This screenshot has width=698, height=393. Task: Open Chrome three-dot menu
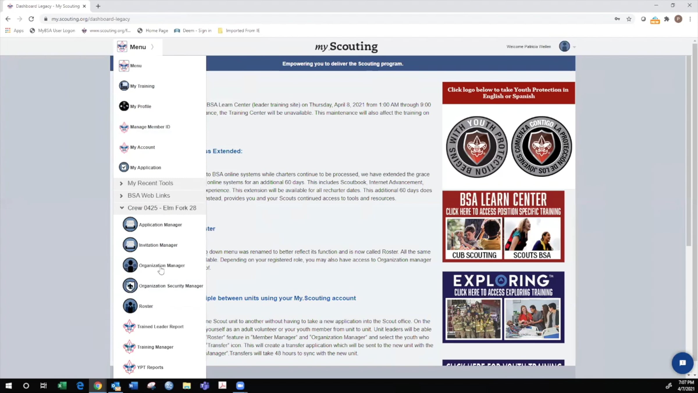690,19
